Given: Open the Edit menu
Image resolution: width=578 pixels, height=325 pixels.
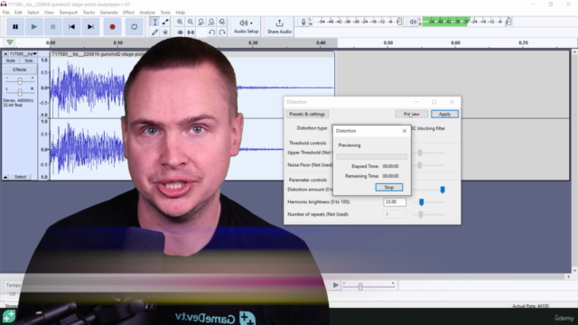Looking at the screenshot, I should click(x=18, y=12).
